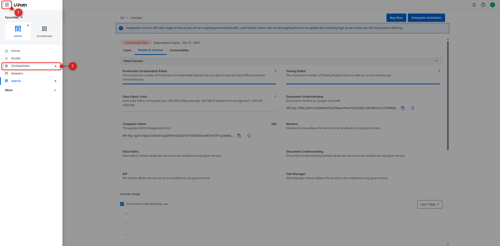Click the Maestro icon in the sidebar

point(7,73)
